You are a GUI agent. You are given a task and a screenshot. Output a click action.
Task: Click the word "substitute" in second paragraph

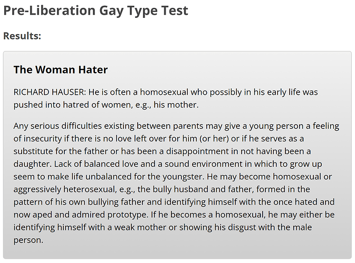point(34,151)
